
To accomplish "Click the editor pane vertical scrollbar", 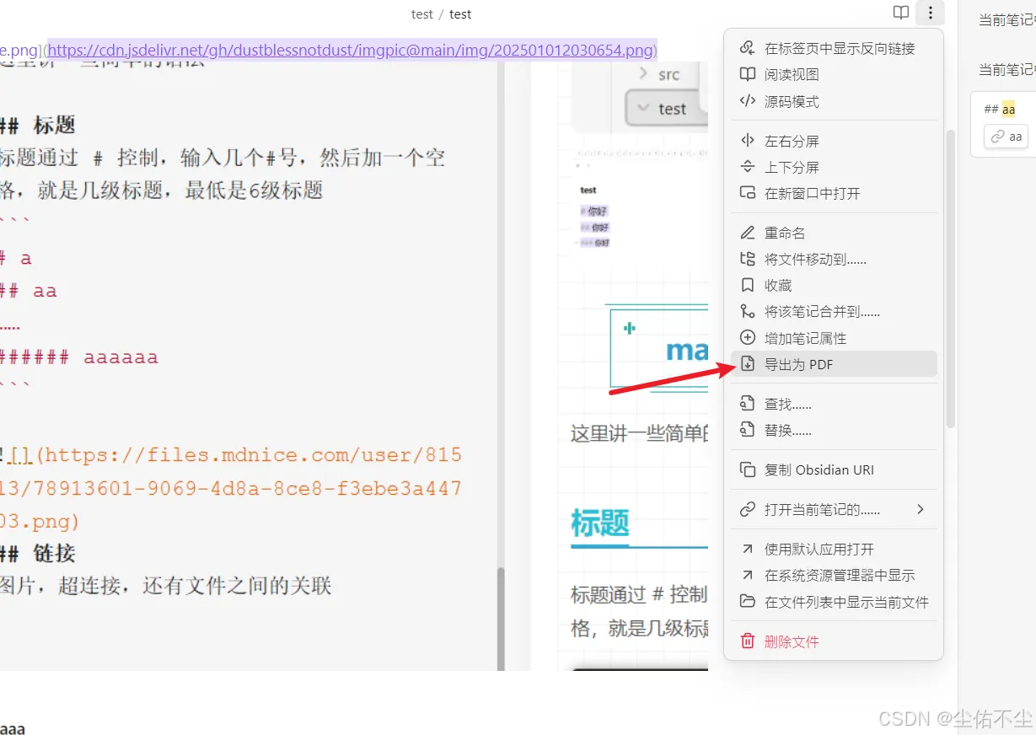I will coord(501,619).
